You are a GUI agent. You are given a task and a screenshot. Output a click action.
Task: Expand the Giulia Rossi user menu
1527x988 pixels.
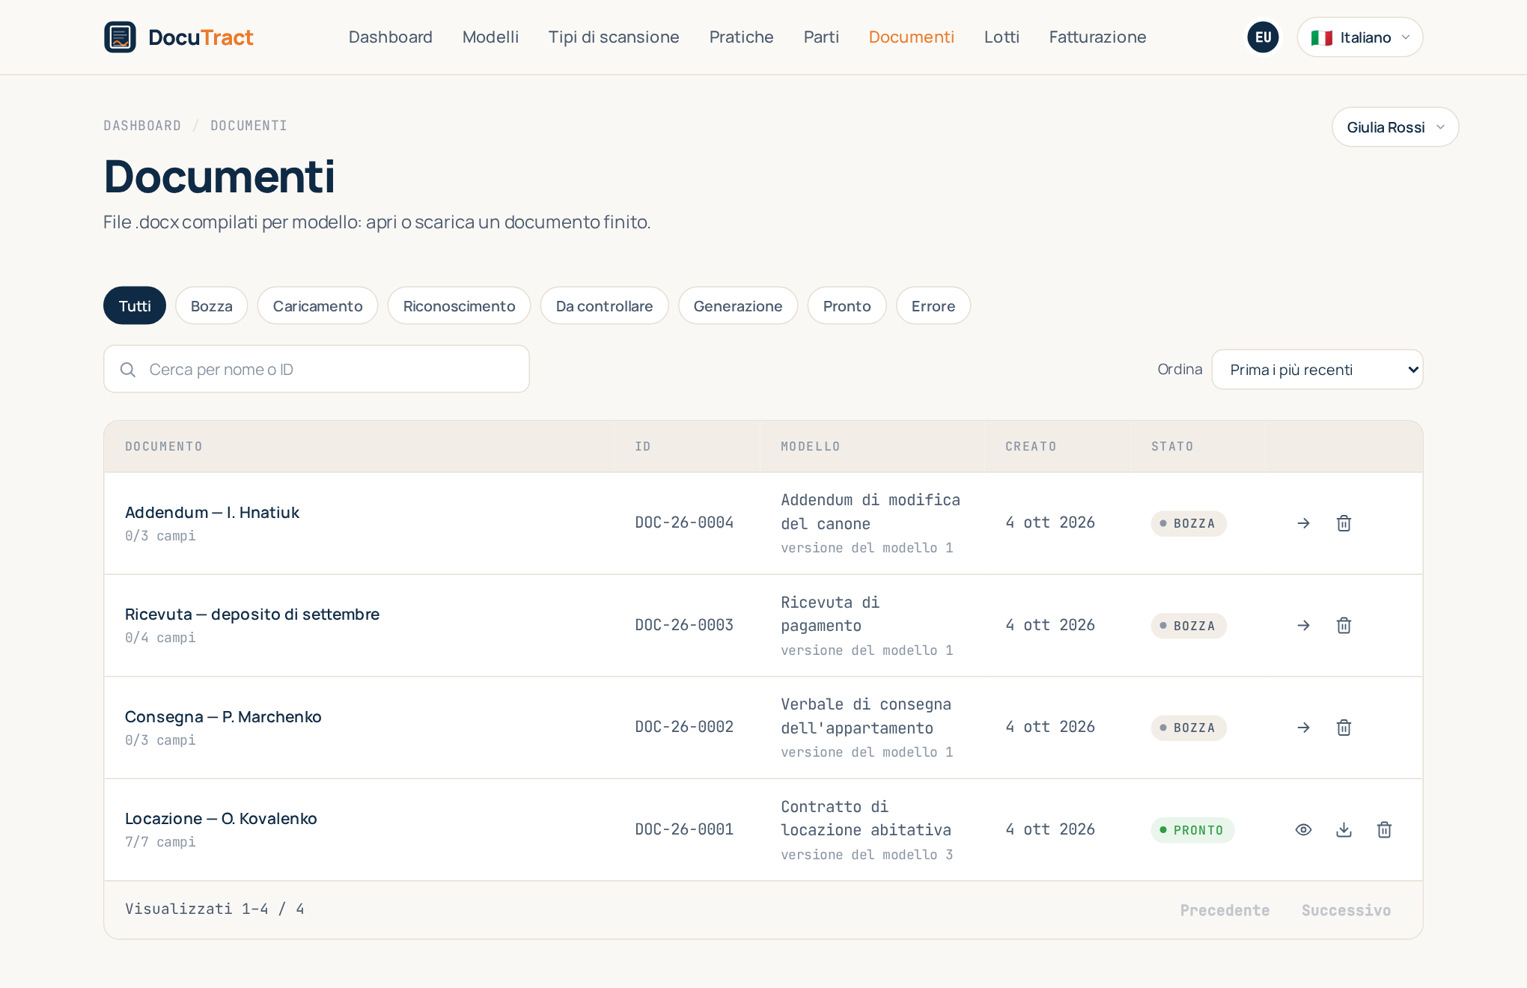[x=1395, y=127]
